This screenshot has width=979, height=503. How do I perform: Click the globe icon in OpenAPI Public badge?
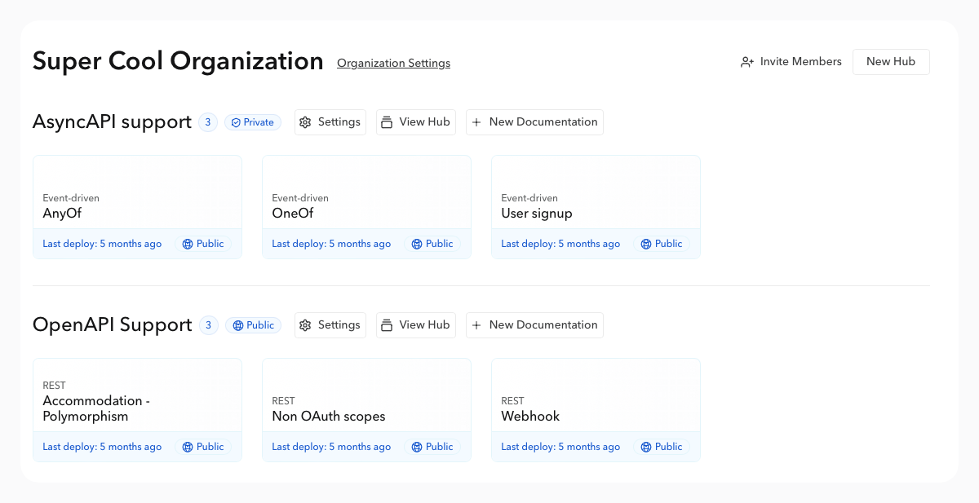tap(237, 325)
